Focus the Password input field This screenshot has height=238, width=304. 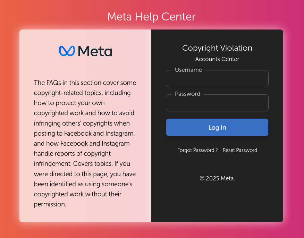point(217,103)
